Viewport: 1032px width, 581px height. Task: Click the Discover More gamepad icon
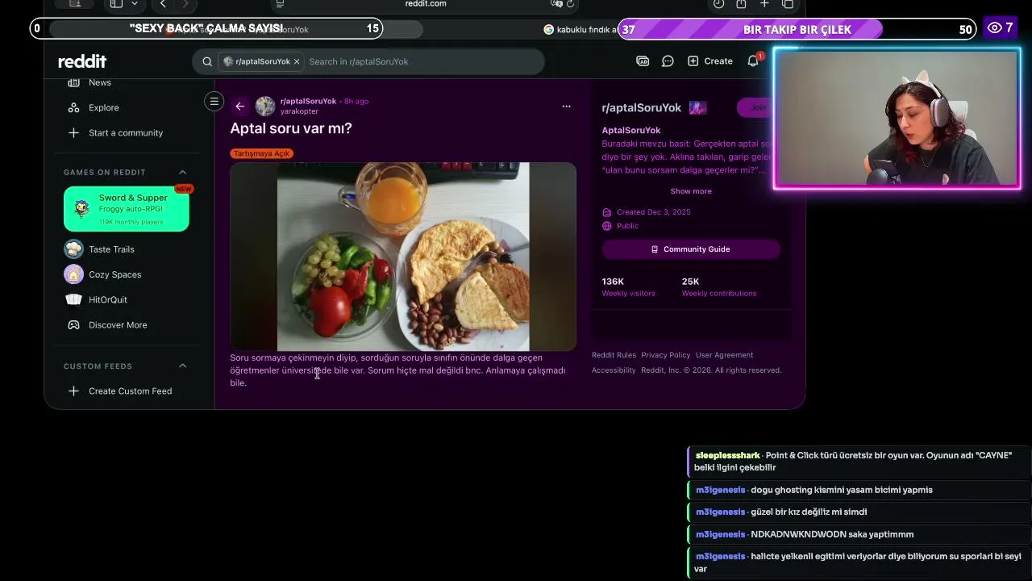pos(73,324)
